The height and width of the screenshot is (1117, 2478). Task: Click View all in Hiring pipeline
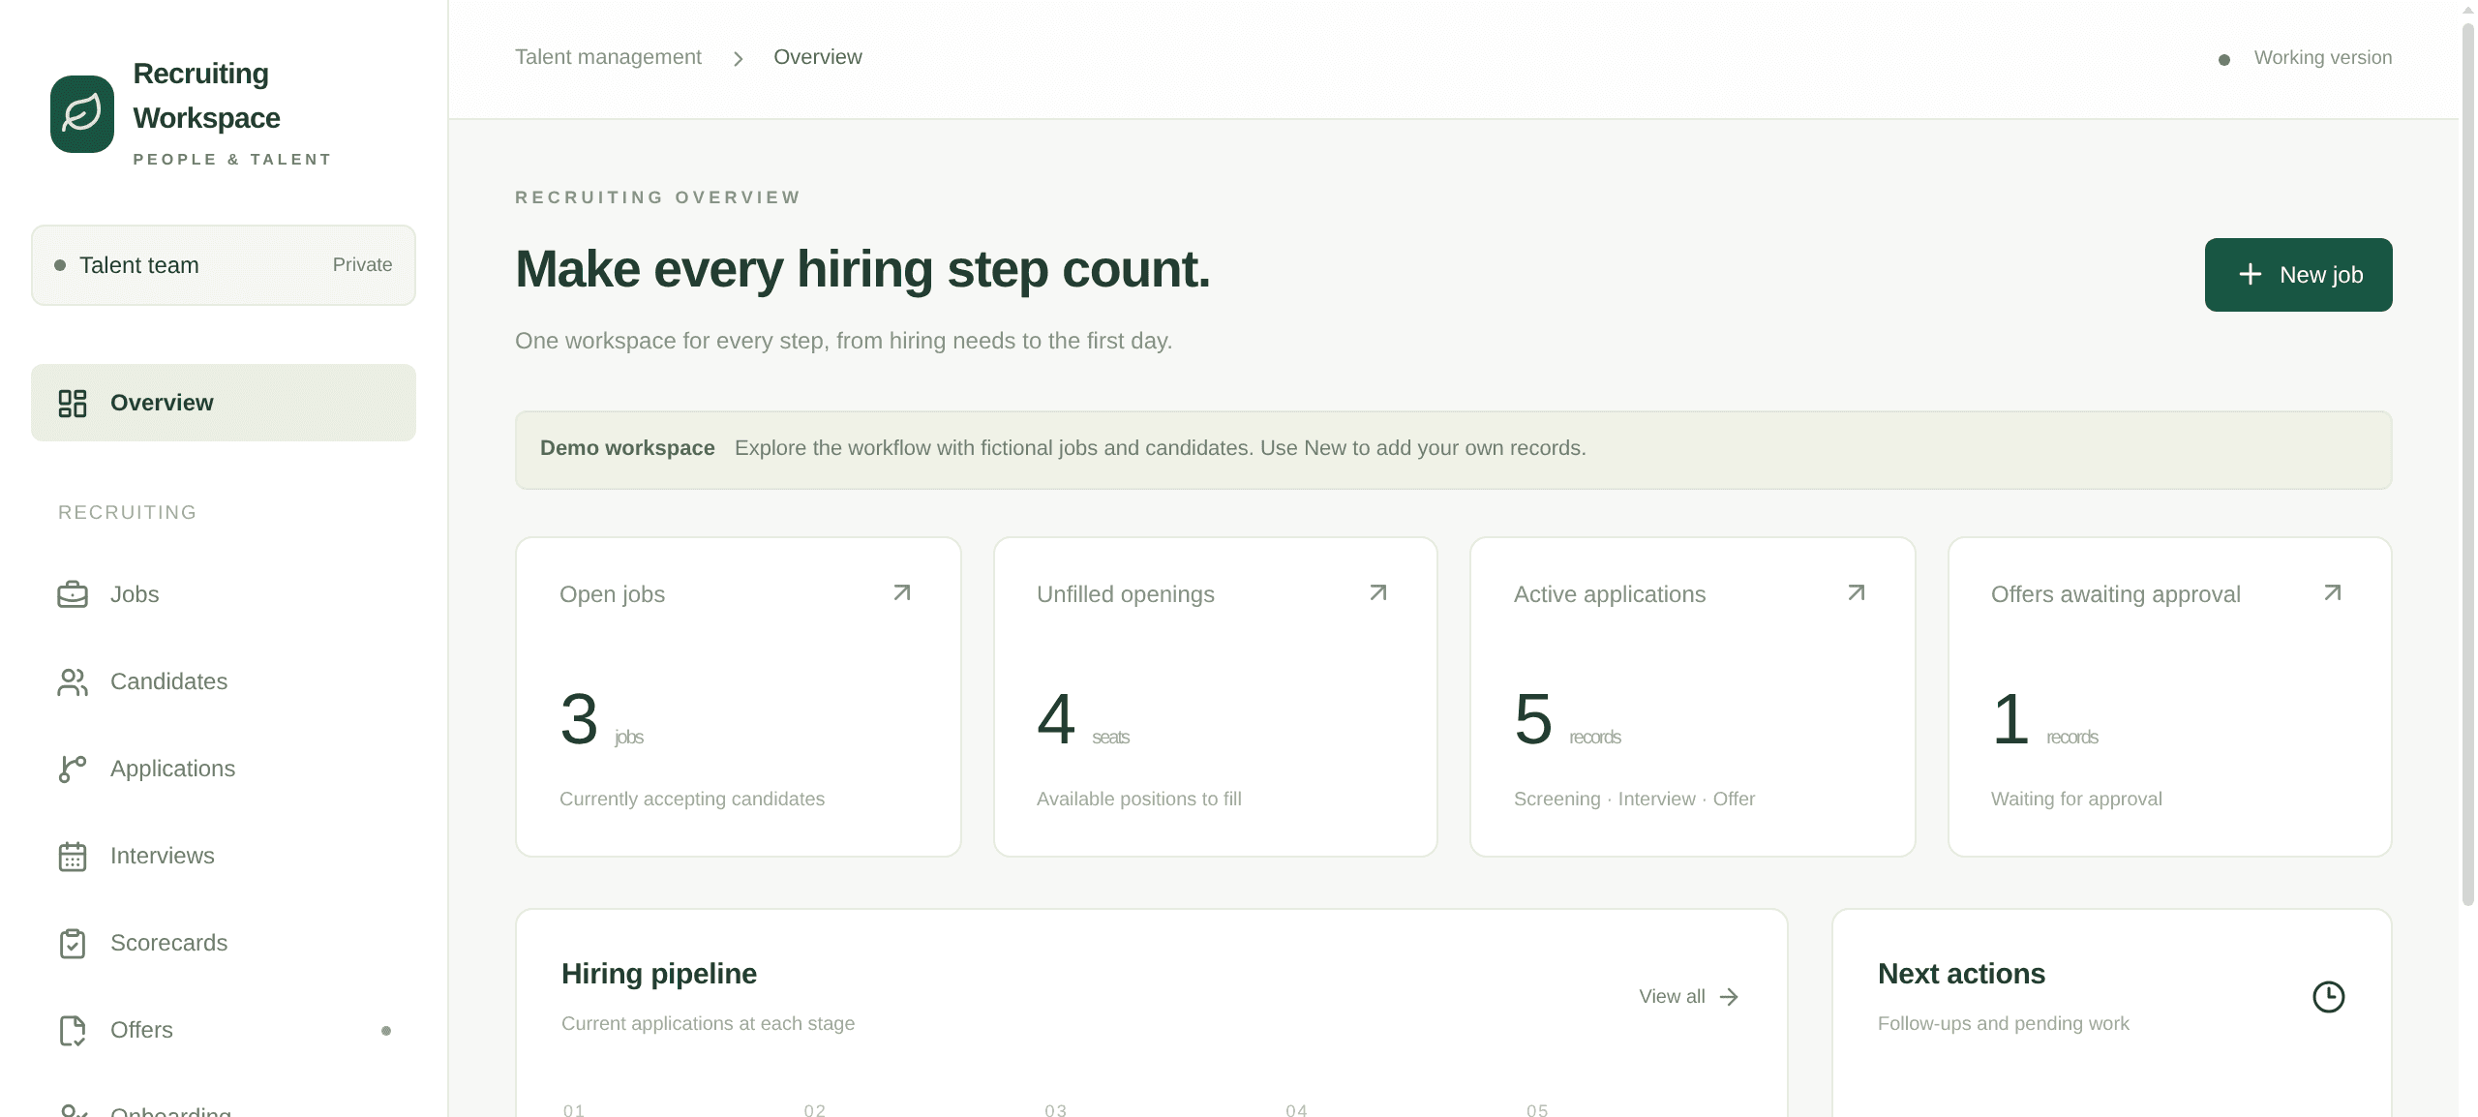pyautogui.click(x=1689, y=997)
